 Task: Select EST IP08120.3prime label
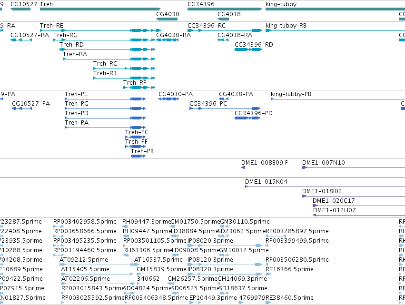[210, 260]
